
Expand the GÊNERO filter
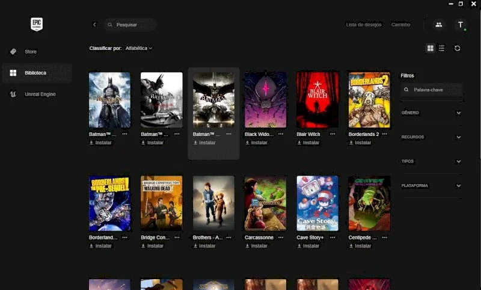(x=431, y=113)
